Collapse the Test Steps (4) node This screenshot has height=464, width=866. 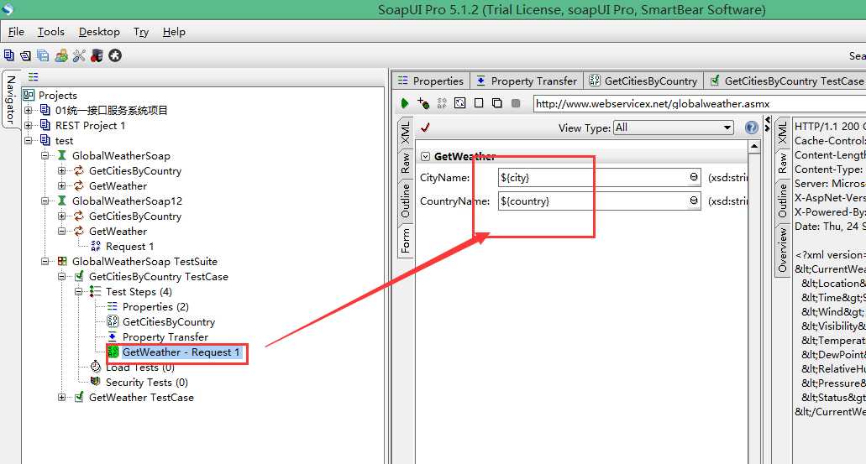click(78, 291)
